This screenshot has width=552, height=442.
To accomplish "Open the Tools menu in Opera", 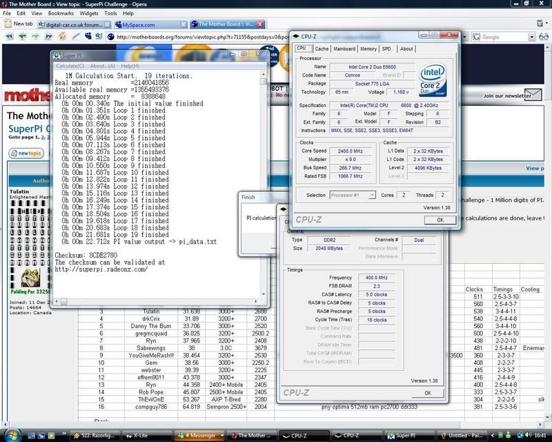I will click(110, 13).
